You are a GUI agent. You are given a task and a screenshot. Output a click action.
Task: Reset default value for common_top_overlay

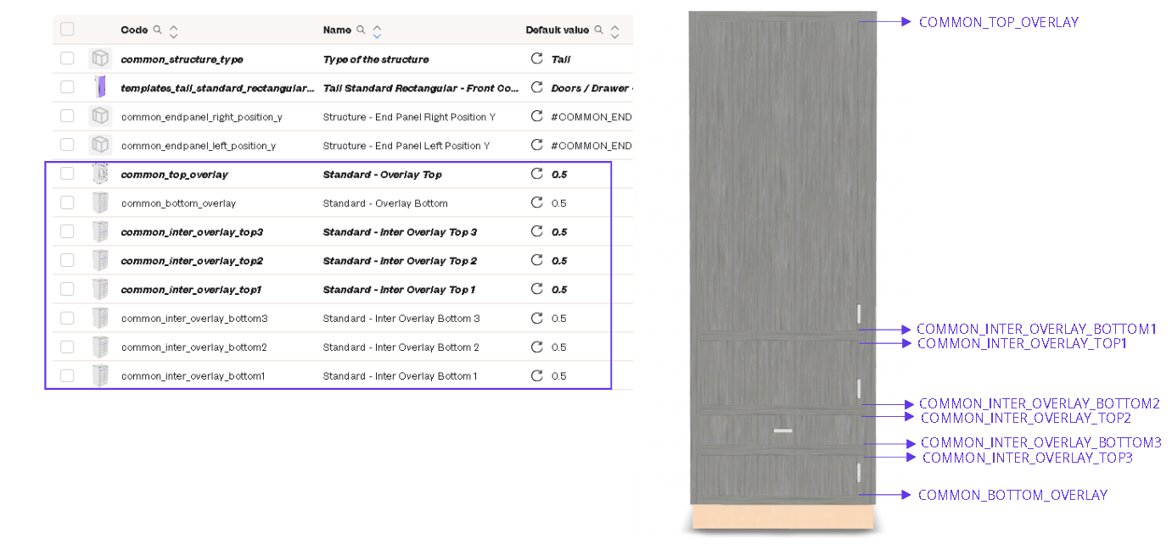coord(536,174)
